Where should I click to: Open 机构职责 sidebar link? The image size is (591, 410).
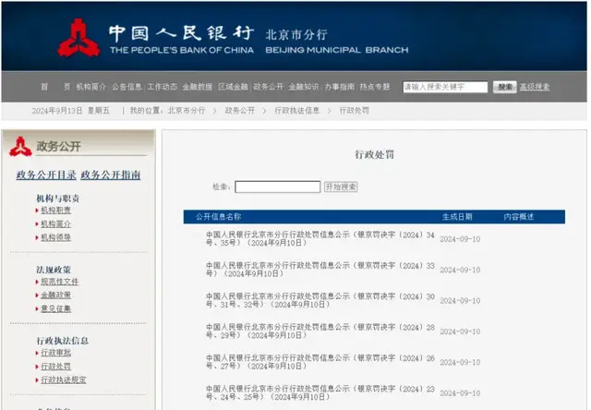[x=55, y=211]
